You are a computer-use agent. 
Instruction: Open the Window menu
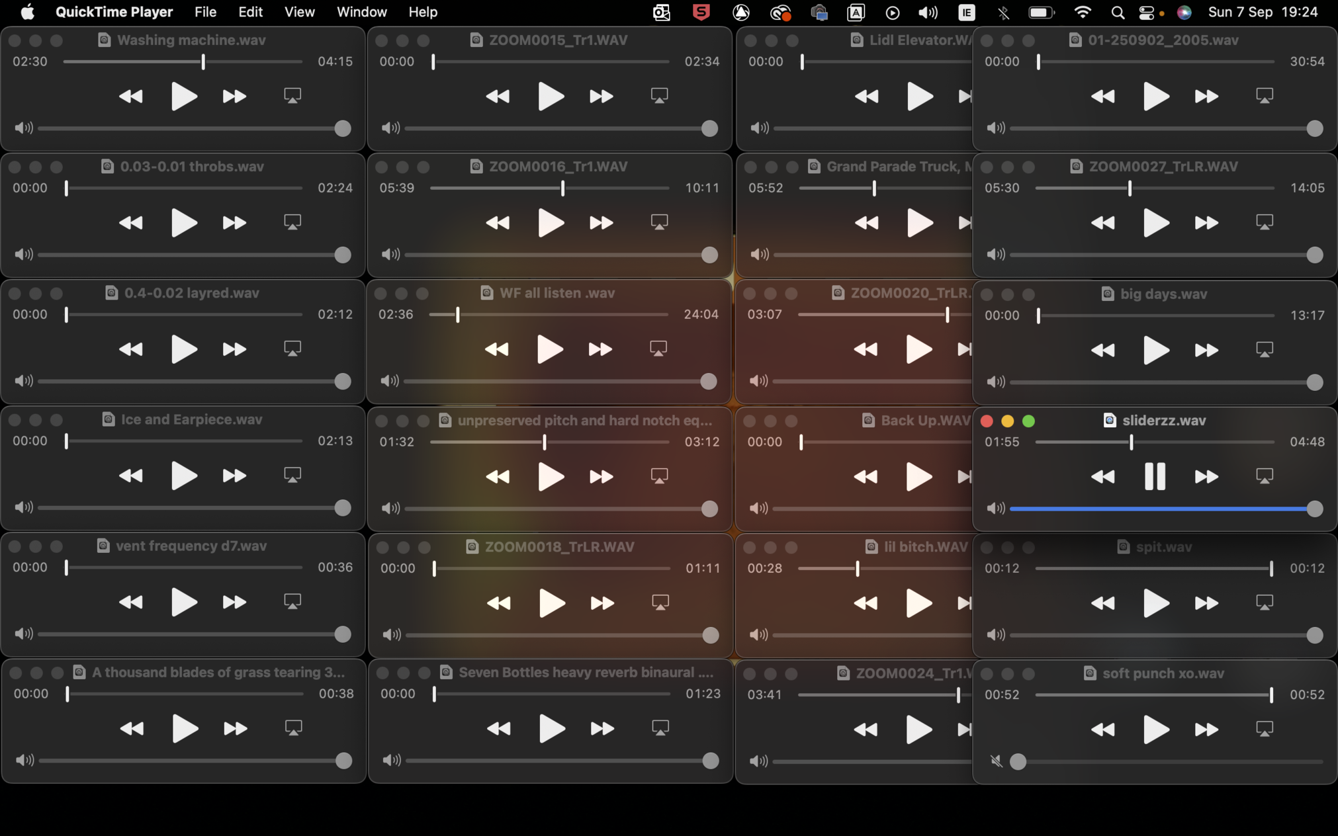click(361, 12)
